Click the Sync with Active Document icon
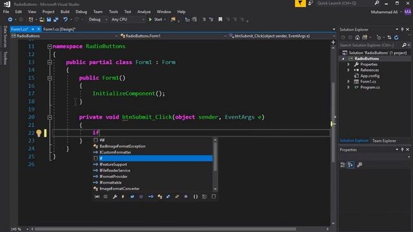 pyautogui.click(x=389, y=37)
